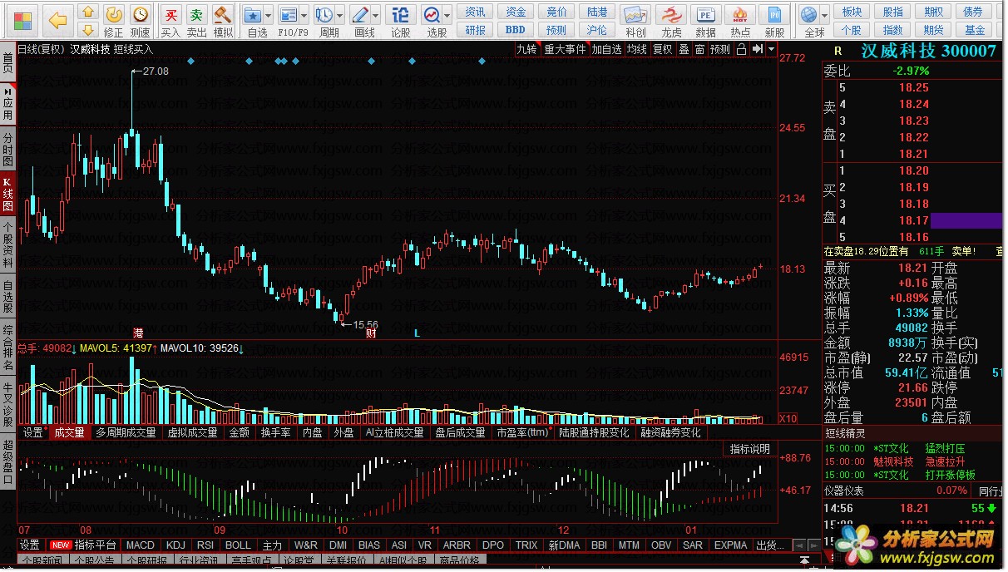Toggle 复权 price adjustment
This screenshot has height=572, width=1008.
click(662, 49)
